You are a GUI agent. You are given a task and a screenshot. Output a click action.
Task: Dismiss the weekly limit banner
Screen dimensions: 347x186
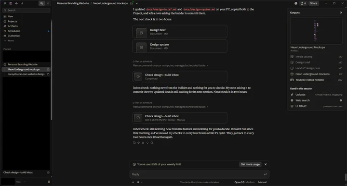tap(266, 164)
